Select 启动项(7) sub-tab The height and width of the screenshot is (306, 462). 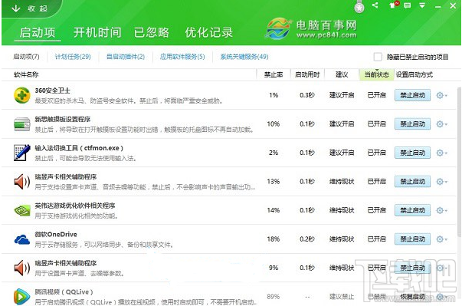tap(26, 57)
